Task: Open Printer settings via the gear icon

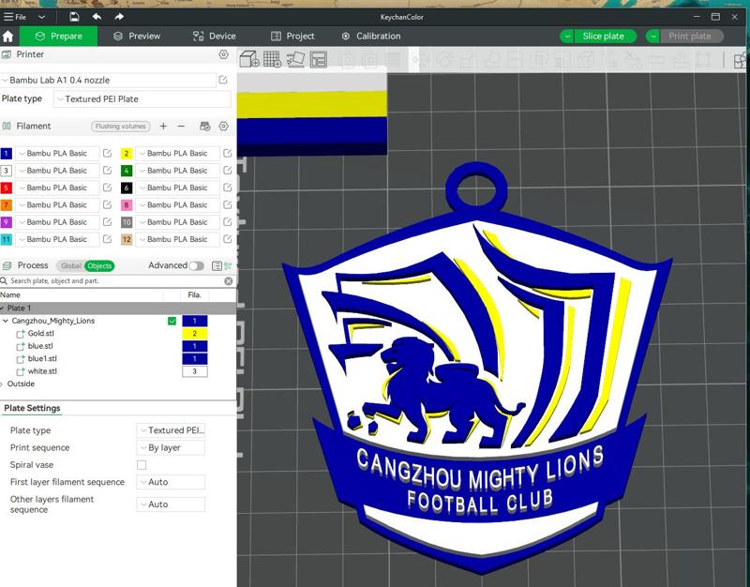Action: tap(223, 54)
